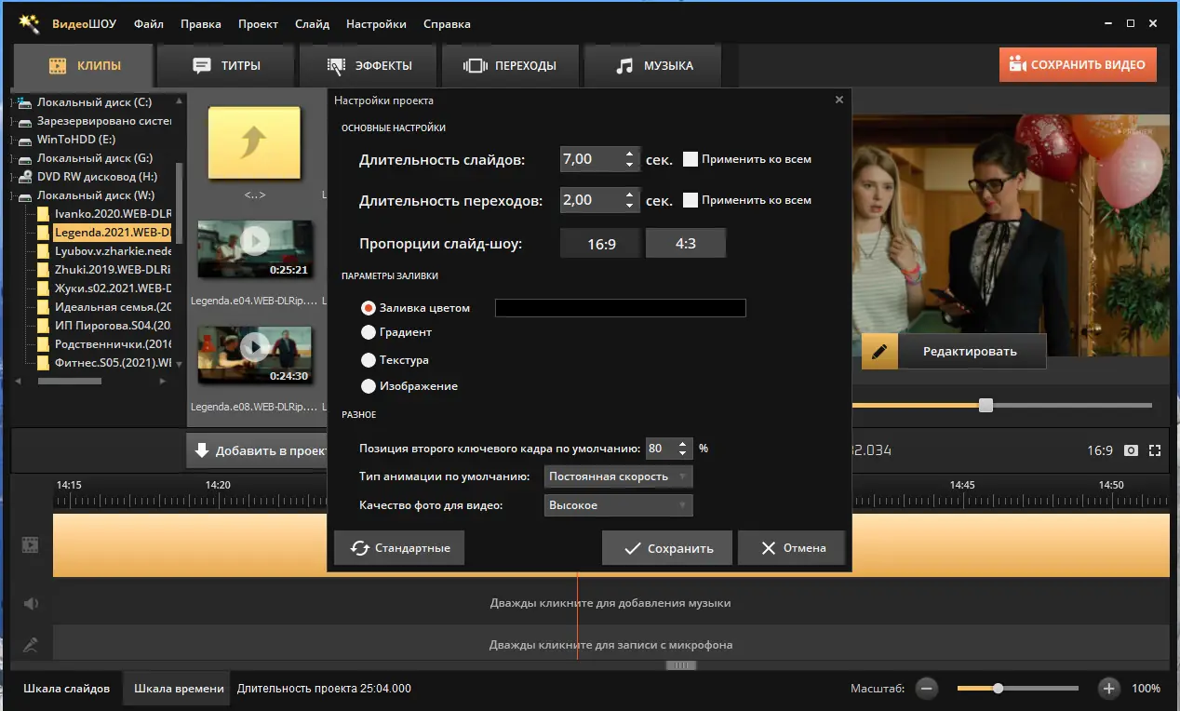The width and height of the screenshot is (1180, 711).
Task: Decrease transition duration with the down arrow
Action: 630,206
